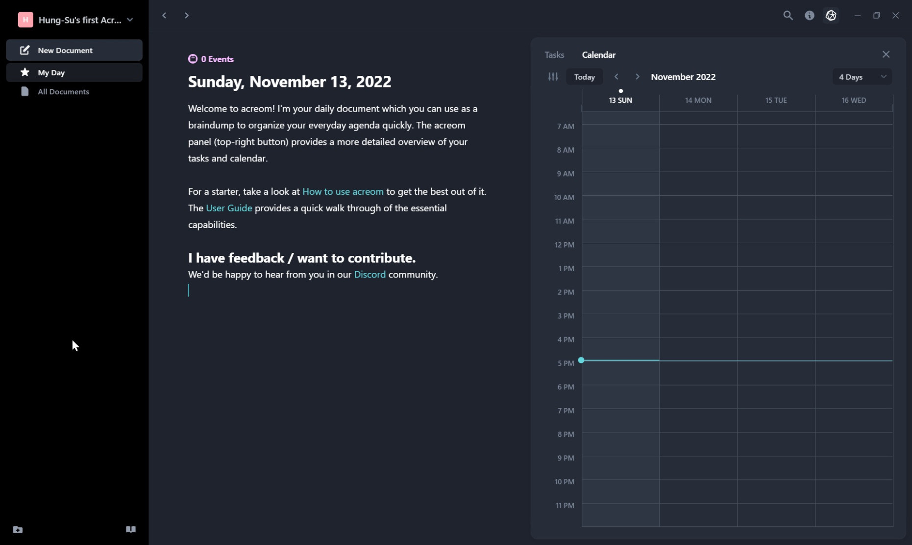Go to previous calendar period
This screenshot has width=912, height=545.
[616, 77]
